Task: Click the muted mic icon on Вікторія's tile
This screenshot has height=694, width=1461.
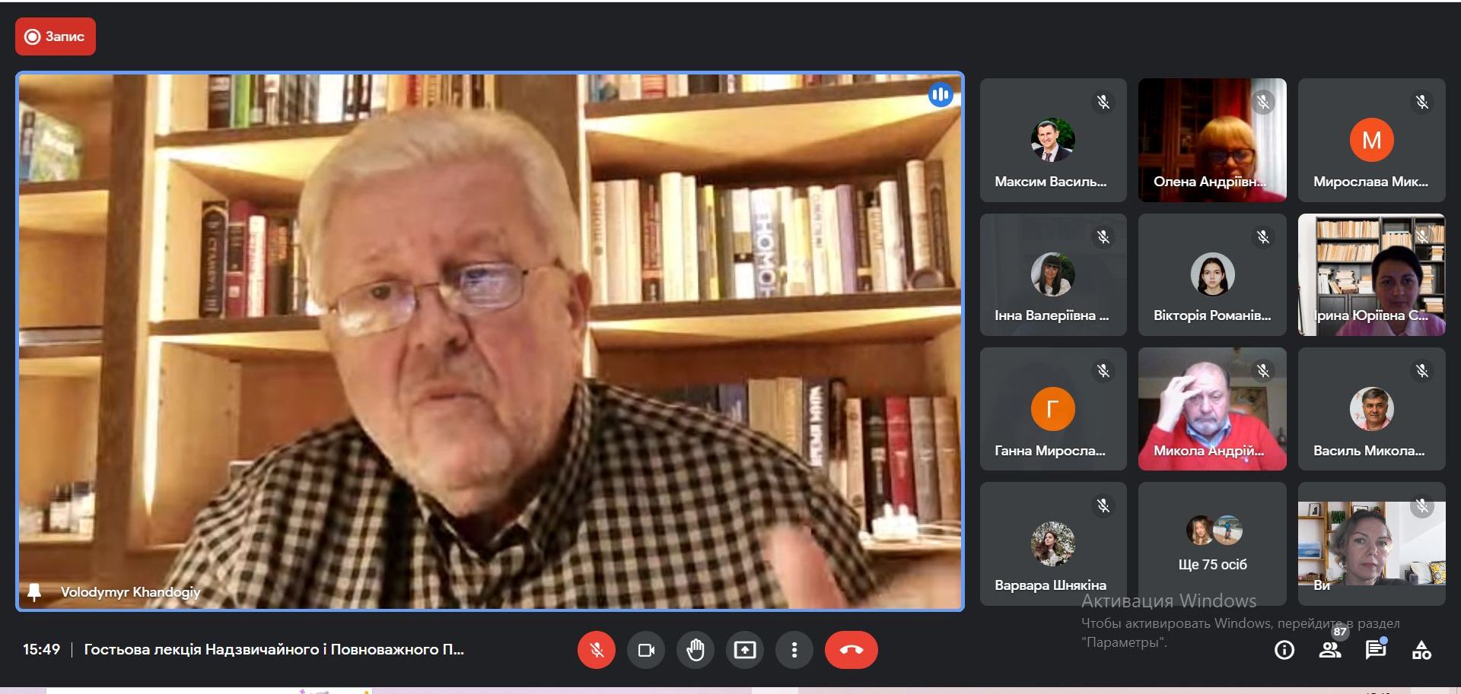Action: click(x=1263, y=238)
